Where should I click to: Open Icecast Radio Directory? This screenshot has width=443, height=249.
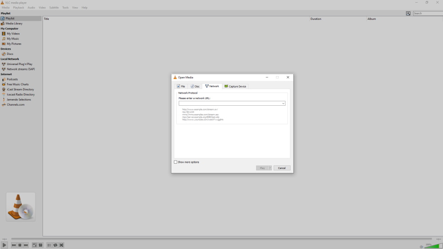(x=21, y=95)
